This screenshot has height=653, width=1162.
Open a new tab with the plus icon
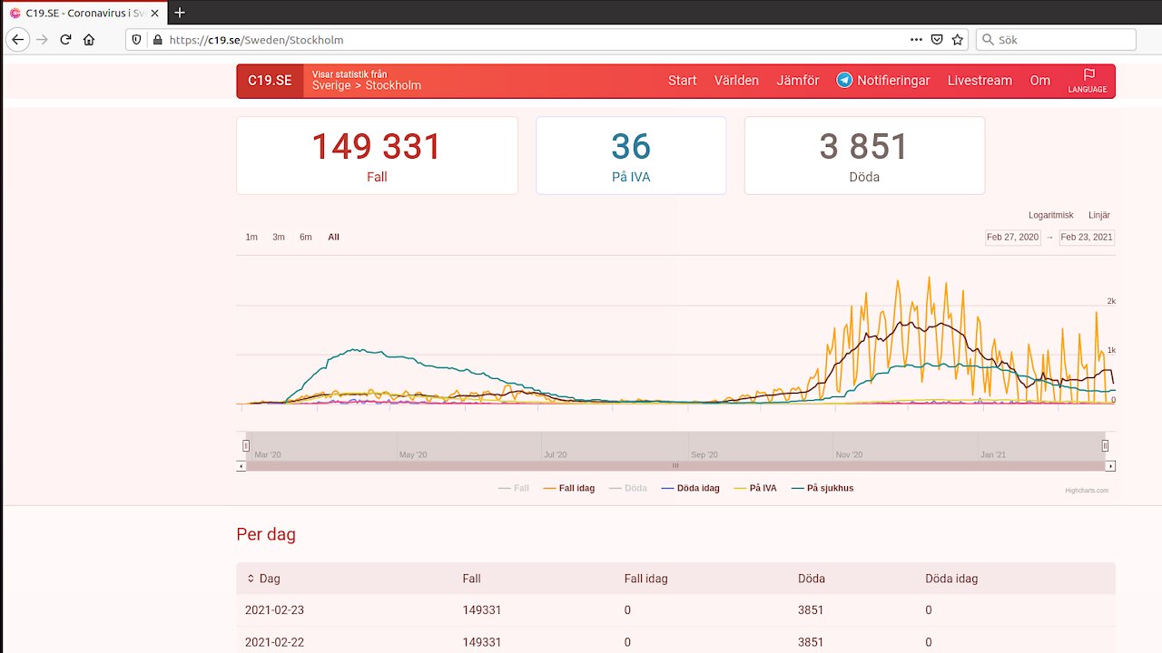coord(180,13)
